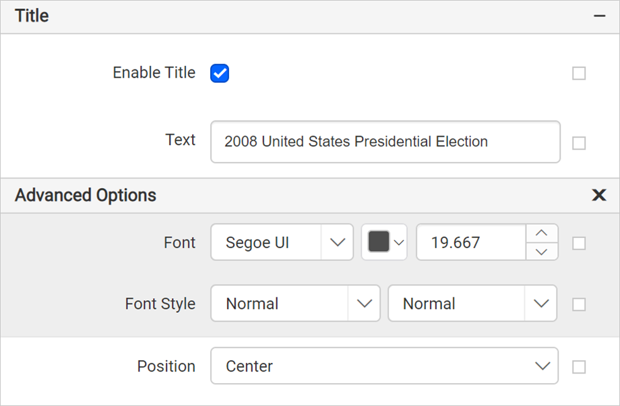The width and height of the screenshot is (620, 406).
Task: Increase font size with up arrow
Action: click(542, 233)
